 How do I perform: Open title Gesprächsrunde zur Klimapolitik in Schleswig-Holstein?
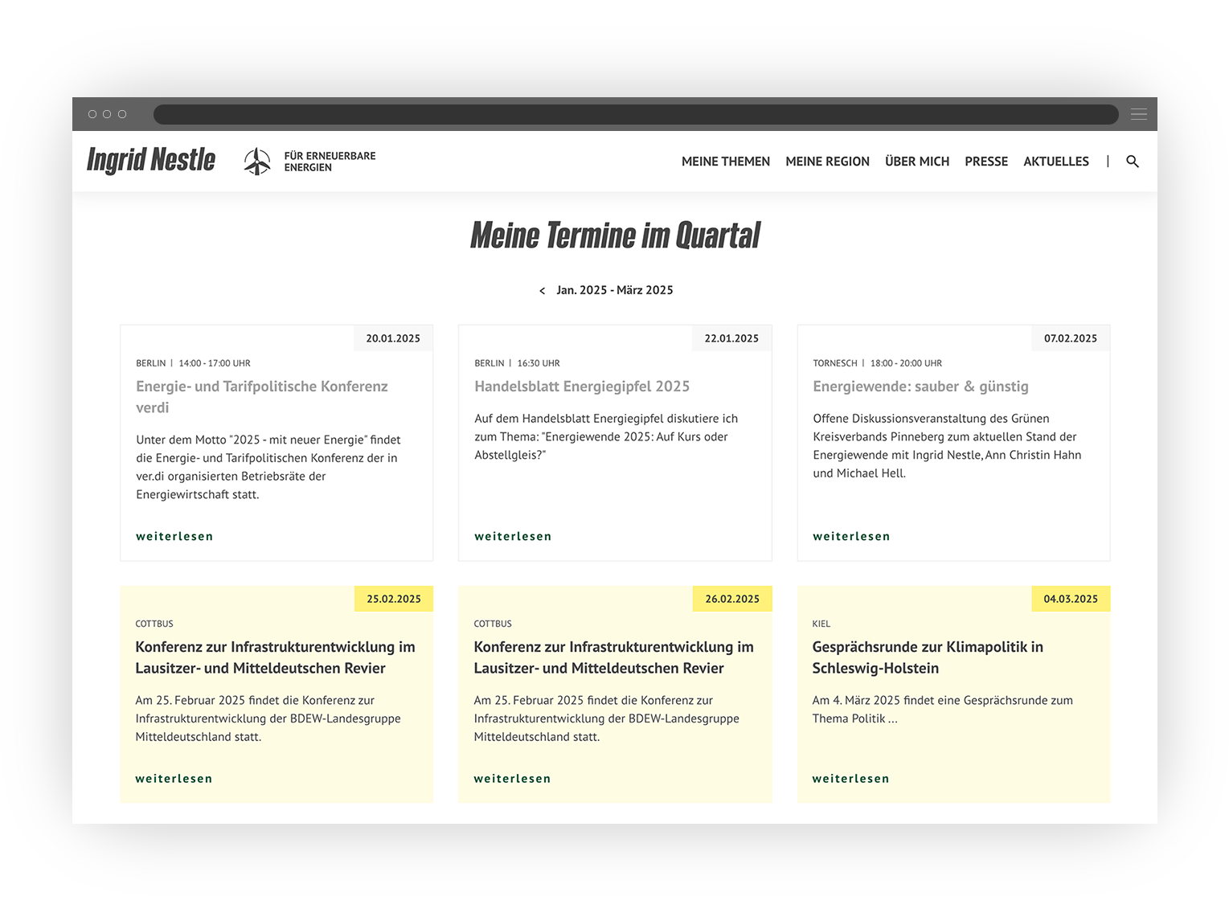(928, 657)
